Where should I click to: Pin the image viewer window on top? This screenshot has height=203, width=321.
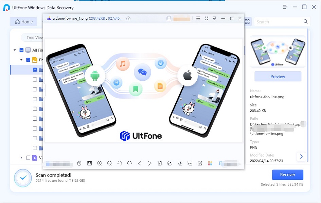[x=215, y=19]
